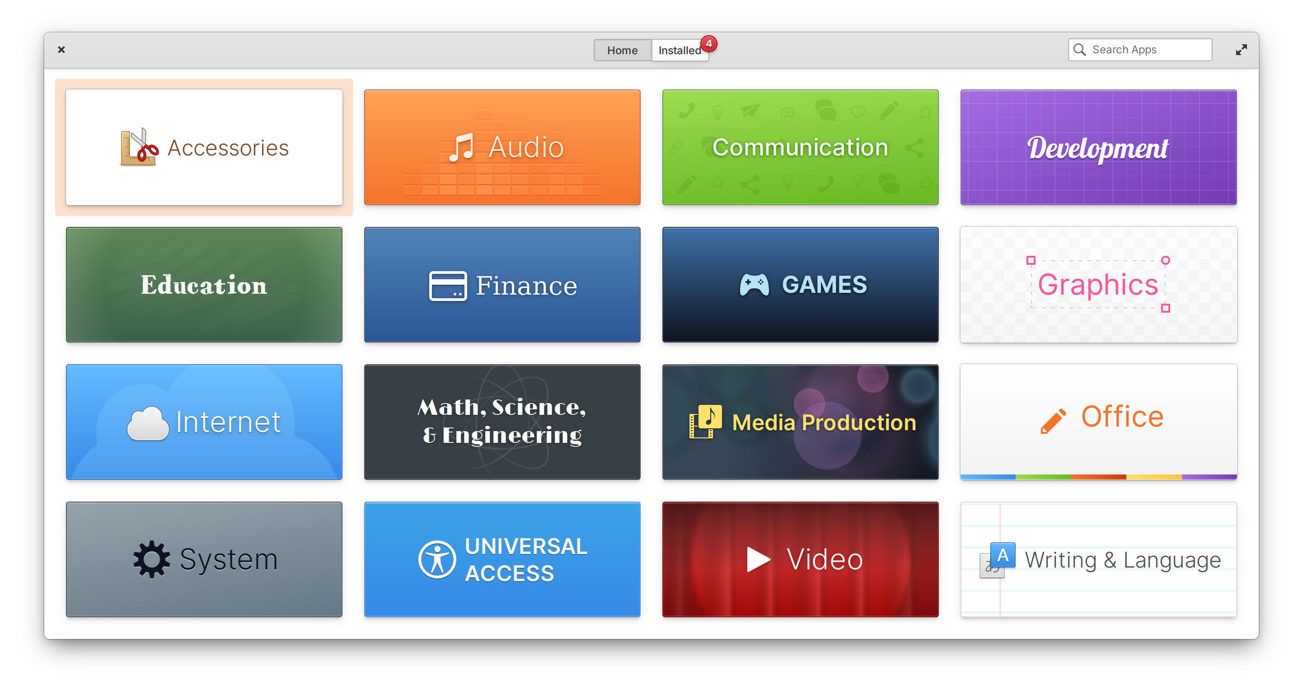This screenshot has width=1303, height=695.
Task: Open the Education chalkboard tile
Action: tap(204, 285)
